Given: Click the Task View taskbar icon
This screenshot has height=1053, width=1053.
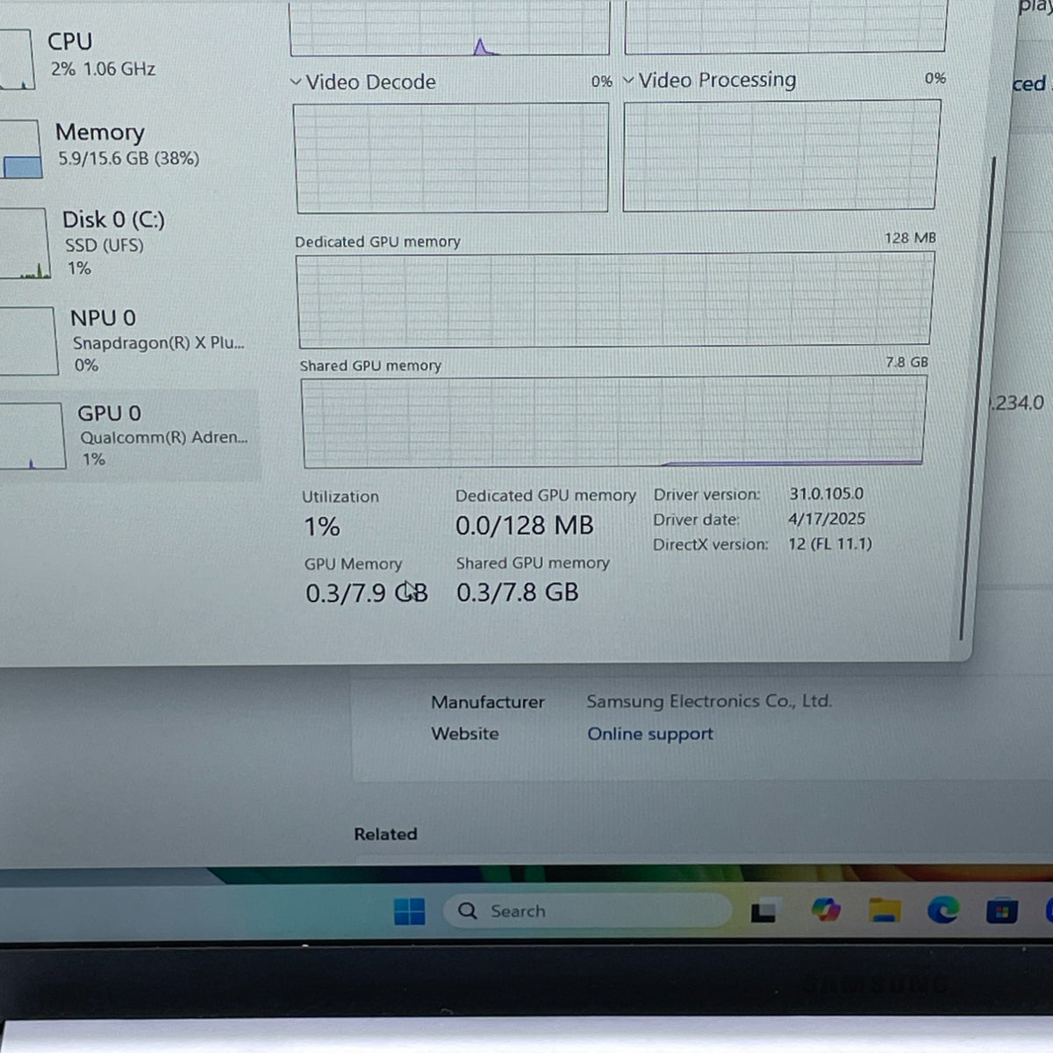Looking at the screenshot, I should pos(764,912).
